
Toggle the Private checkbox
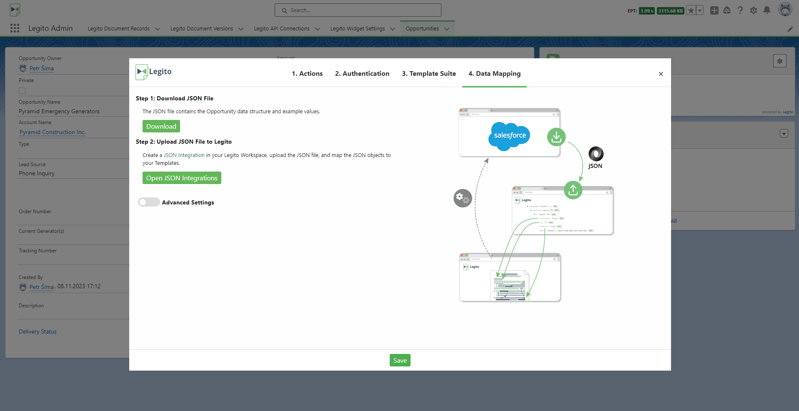(x=22, y=91)
